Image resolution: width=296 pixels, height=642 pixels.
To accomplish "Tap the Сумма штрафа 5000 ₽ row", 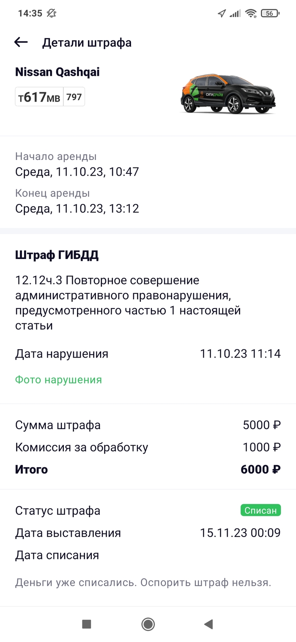I will click(x=148, y=425).
